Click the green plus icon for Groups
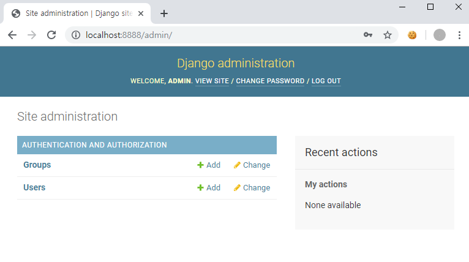This screenshot has width=469, height=262. (x=200, y=165)
